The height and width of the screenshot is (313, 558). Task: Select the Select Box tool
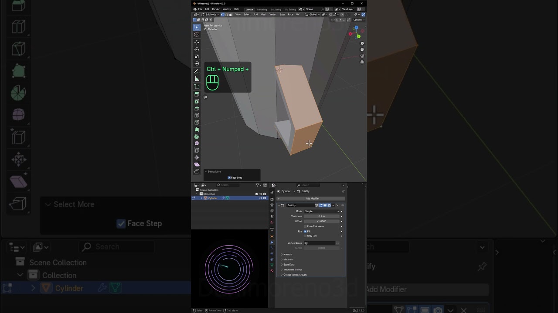coord(197,27)
